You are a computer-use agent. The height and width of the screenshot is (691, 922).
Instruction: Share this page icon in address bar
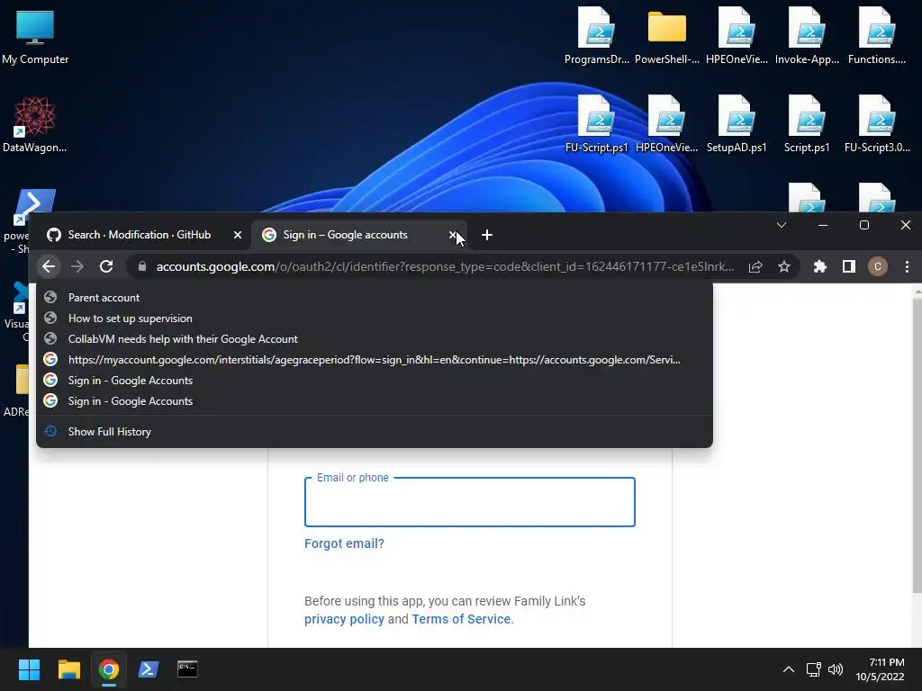pyautogui.click(x=755, y=266)
